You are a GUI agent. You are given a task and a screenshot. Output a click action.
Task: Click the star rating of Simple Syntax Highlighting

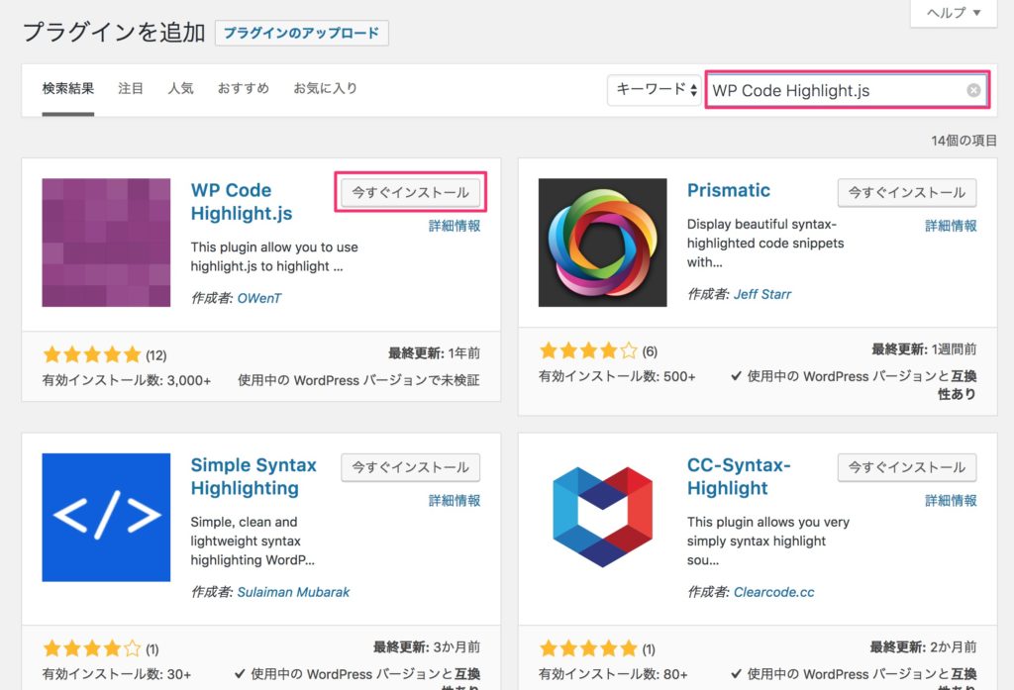[92, 647]
